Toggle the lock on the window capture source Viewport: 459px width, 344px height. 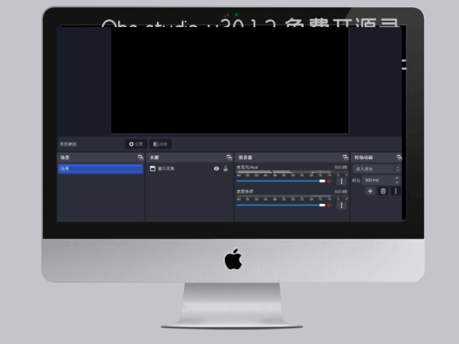(226, 169)
